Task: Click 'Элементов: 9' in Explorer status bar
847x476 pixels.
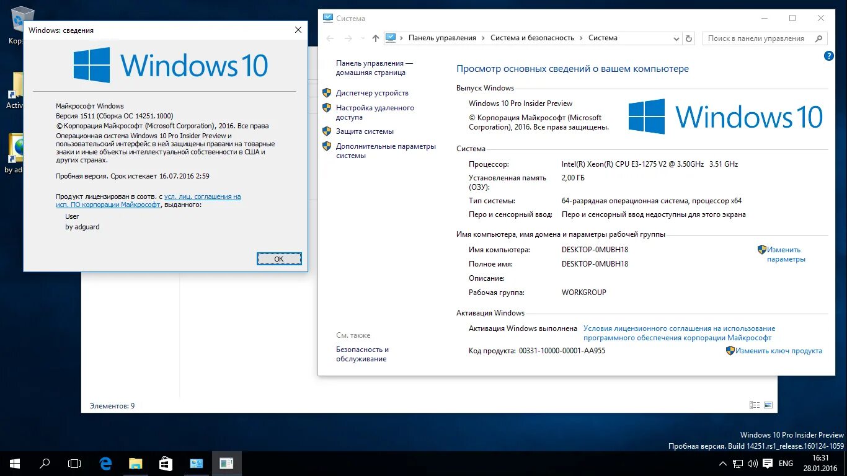Action: point(112,406)
